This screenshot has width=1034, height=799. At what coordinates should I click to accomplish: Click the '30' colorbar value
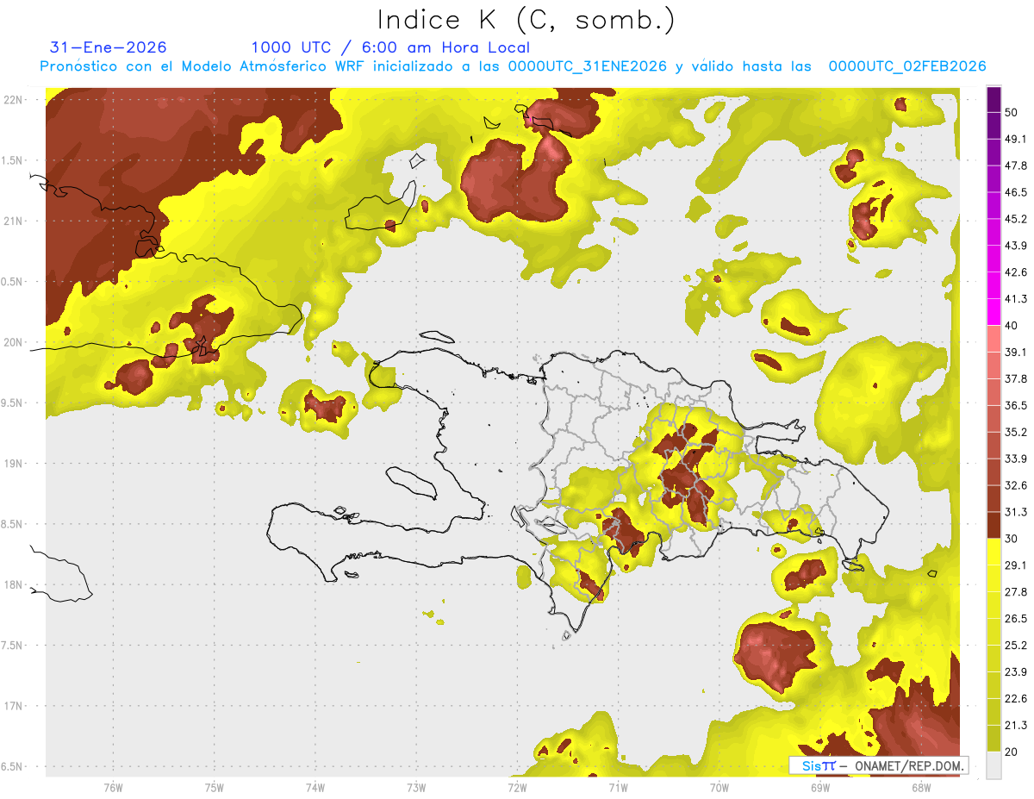1012,539
